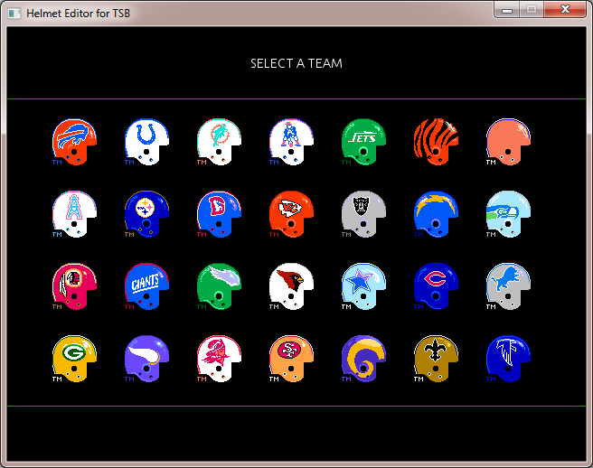Click the green Jets helmet
This screenshot has height=468, width=593.
[x=363, y=142]
